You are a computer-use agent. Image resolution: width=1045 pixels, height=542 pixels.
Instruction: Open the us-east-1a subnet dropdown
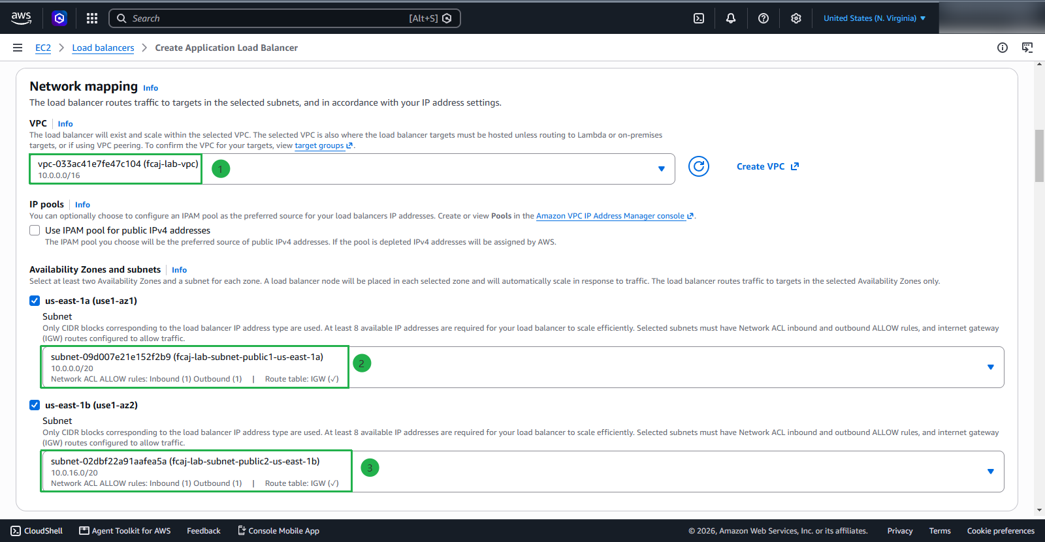(x=522, y=367)
